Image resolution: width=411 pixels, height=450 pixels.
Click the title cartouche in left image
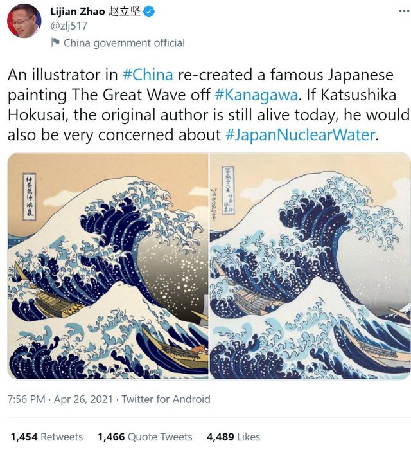[x=30, y=197]
